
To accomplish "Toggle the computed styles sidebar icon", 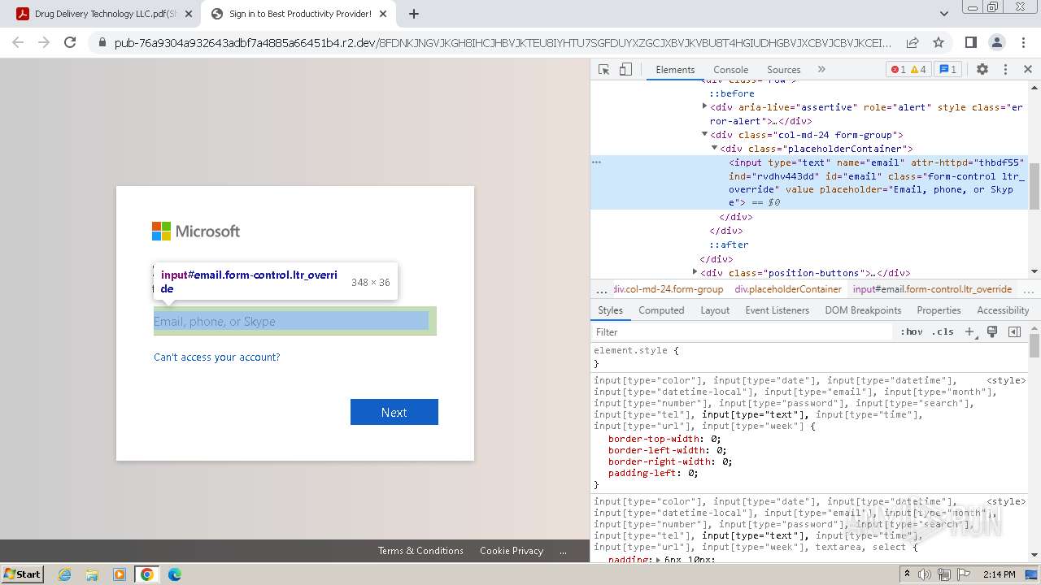I will (1014, 331).
